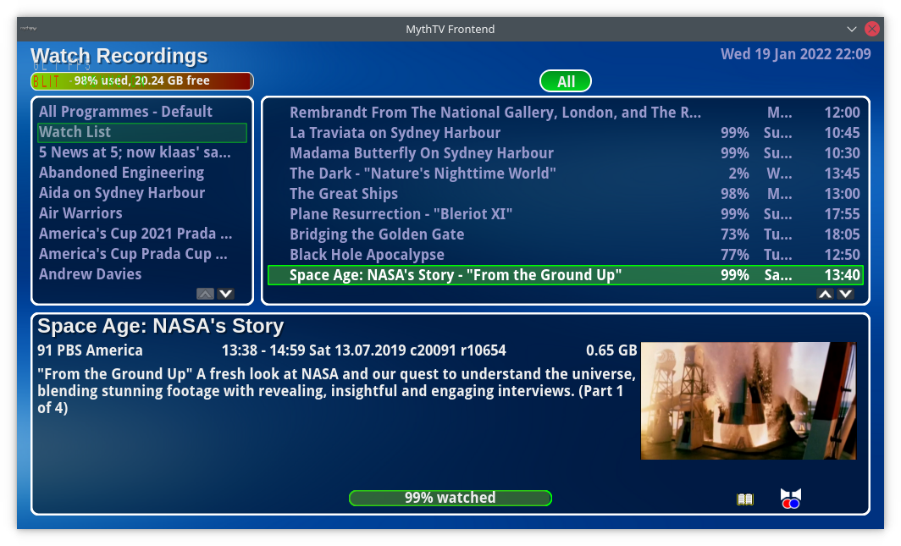Image resolution: width=901 pixels, height=546 pixels.
Task: Select the Watch List group
Action: [x=142, y=132]
